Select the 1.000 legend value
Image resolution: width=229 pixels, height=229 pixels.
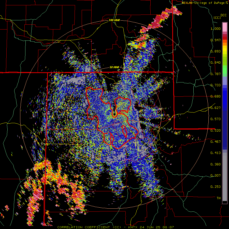point(216,28)
